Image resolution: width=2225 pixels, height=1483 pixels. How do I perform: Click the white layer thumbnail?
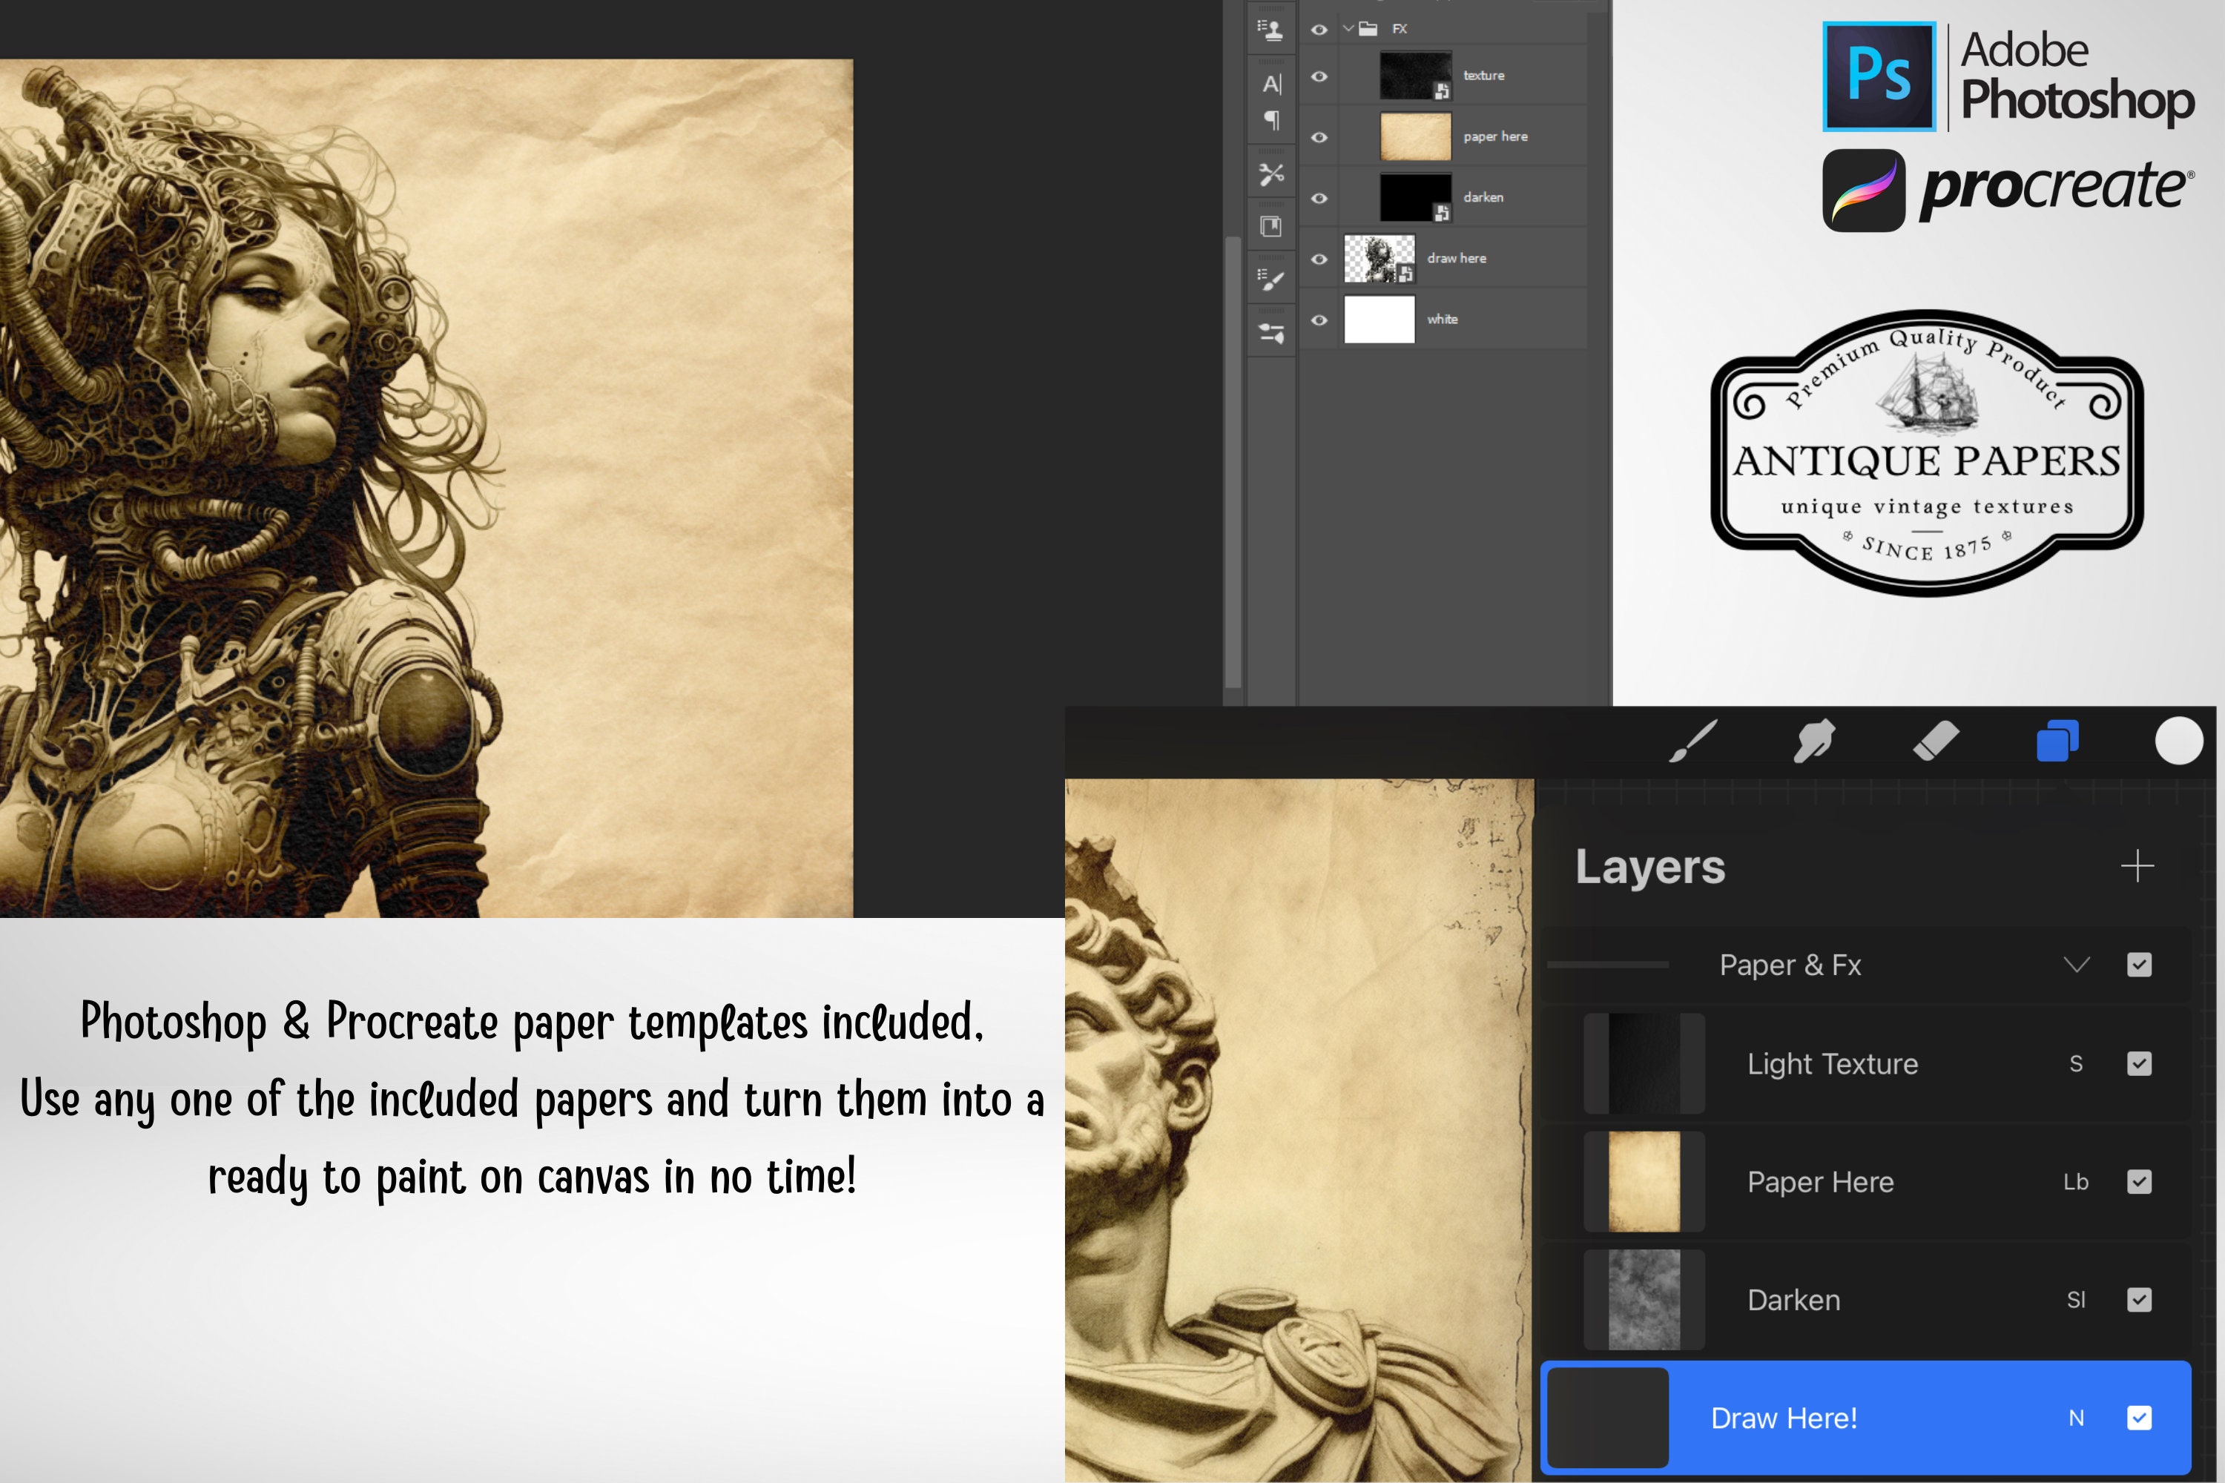1379,320
